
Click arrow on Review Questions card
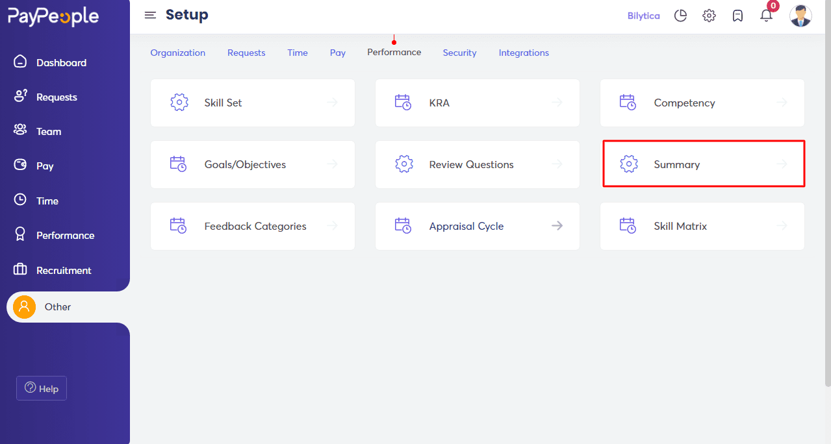click(x=557, y=164)
